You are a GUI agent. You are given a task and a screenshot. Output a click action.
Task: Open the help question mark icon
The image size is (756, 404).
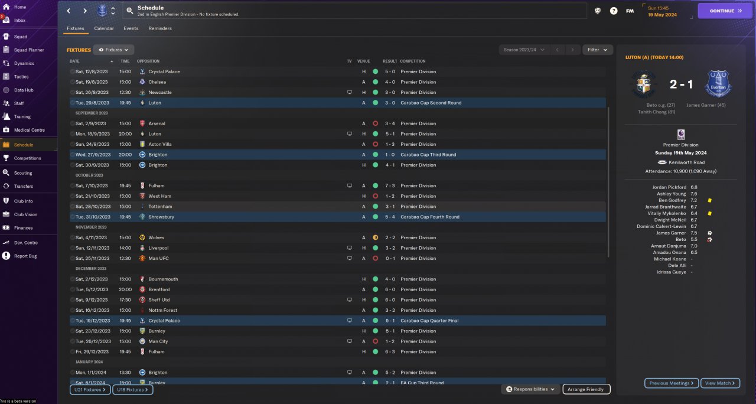click(614, 11)
